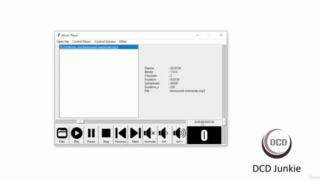Open the Open file menu
Screen dimensions: 322x181
(x=62, y=41)
